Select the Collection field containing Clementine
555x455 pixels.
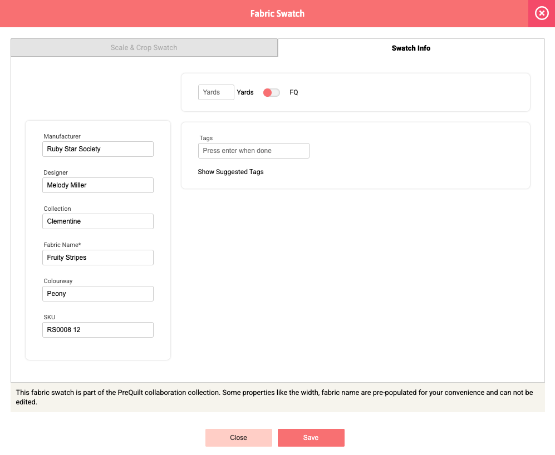(x=97, y=221)
